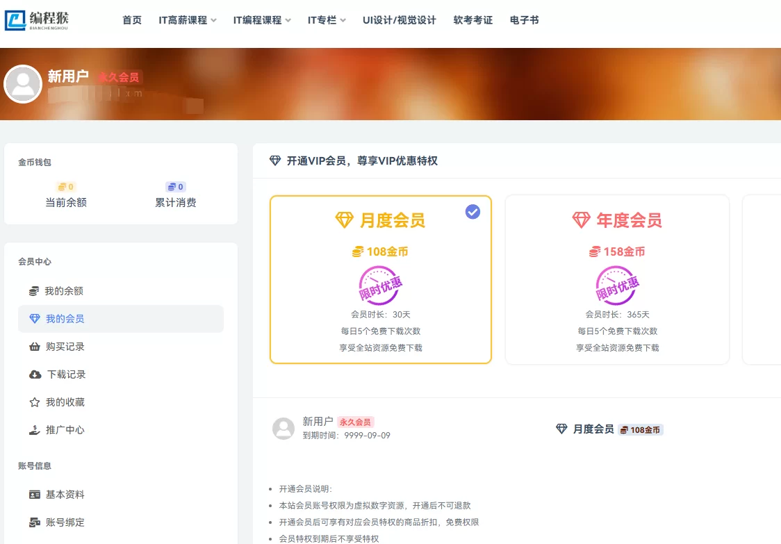Image resolution: width=781 pixels, height=544 pixels.
Task: Open 下载记录 in sidebar
Action: 120,374
